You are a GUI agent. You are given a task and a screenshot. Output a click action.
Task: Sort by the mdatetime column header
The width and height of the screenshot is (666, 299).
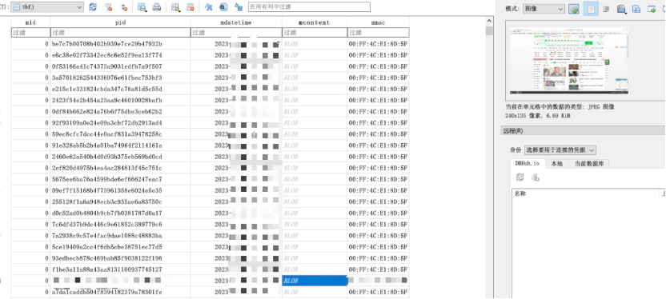click(235, 22)
